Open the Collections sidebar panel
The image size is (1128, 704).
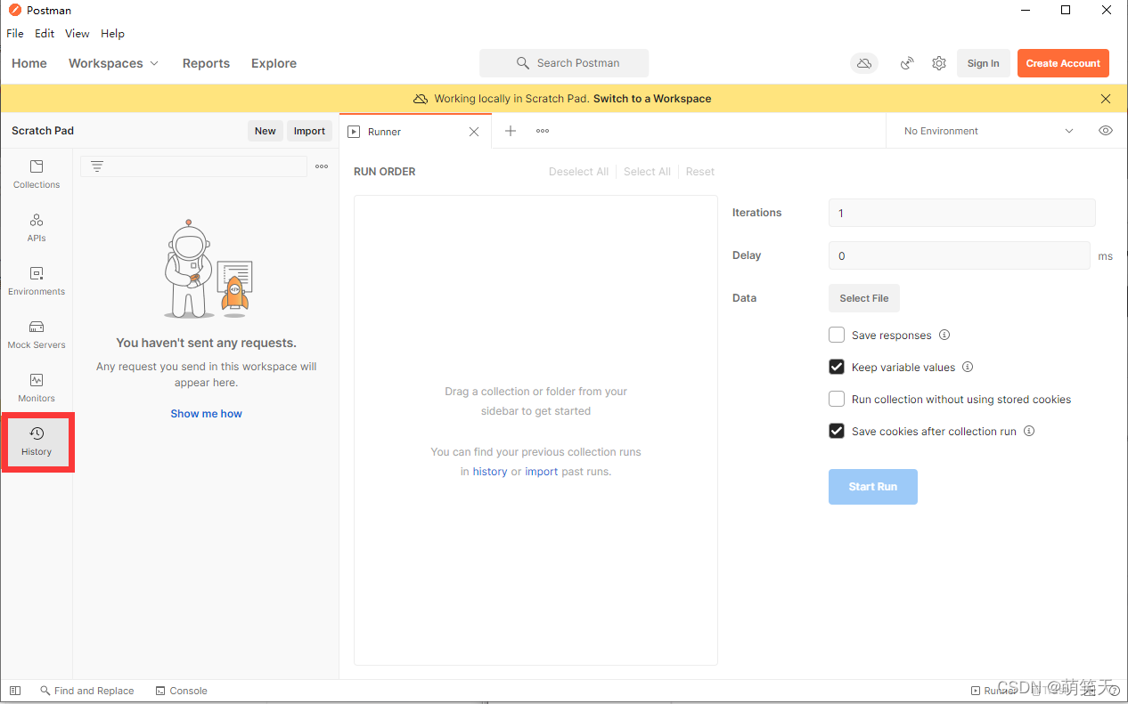pos(37,174)
